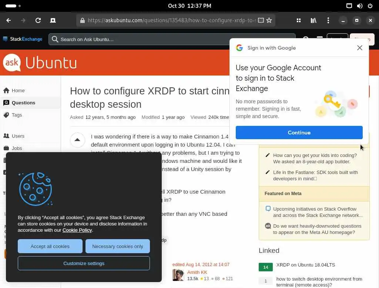The image size is (379, 288).
Task: Go back to the previous page
Action: pos(9,21)
